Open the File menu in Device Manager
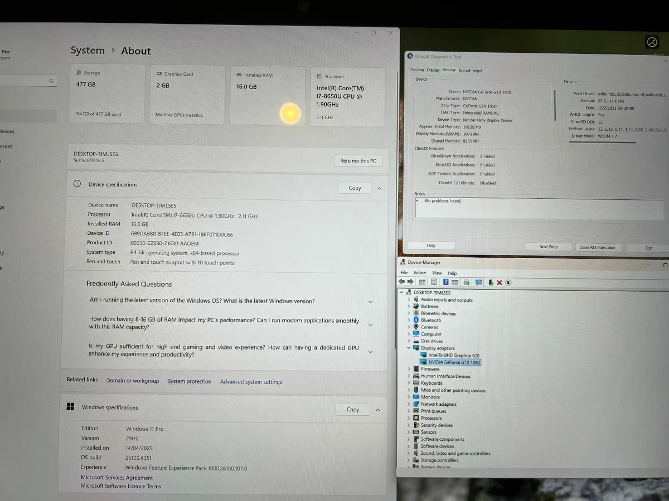The image size is (669, 501). point(404,273)
